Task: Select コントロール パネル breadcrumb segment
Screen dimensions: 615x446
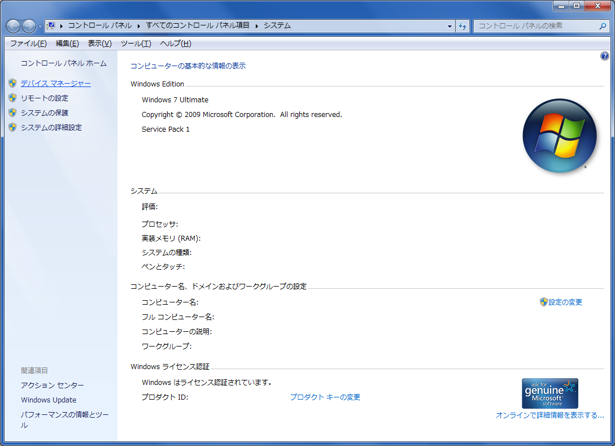Action: coord(100,25)
